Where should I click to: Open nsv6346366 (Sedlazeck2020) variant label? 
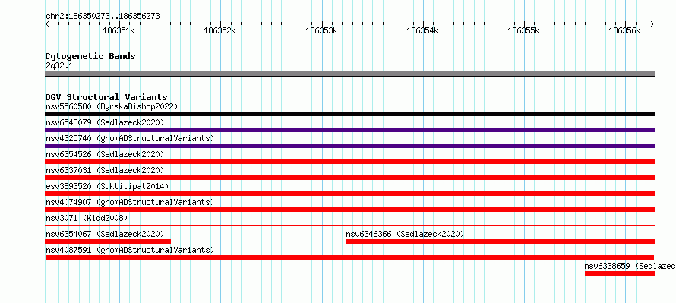(405, 234)
